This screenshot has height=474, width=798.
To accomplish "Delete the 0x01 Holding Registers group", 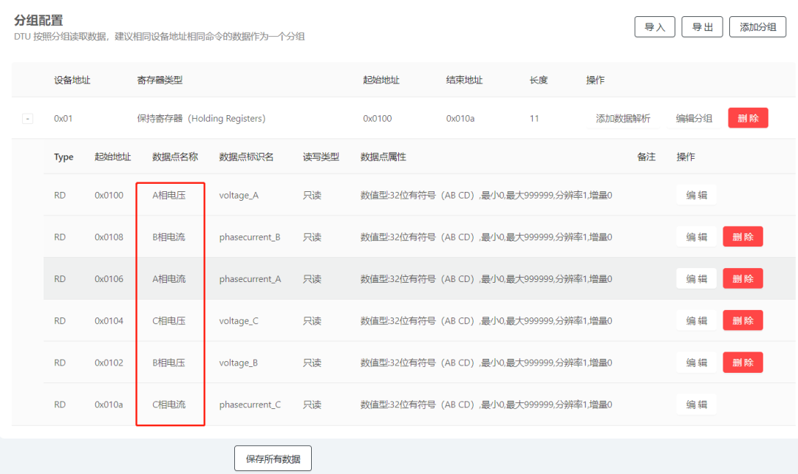I will coord(748,117).
